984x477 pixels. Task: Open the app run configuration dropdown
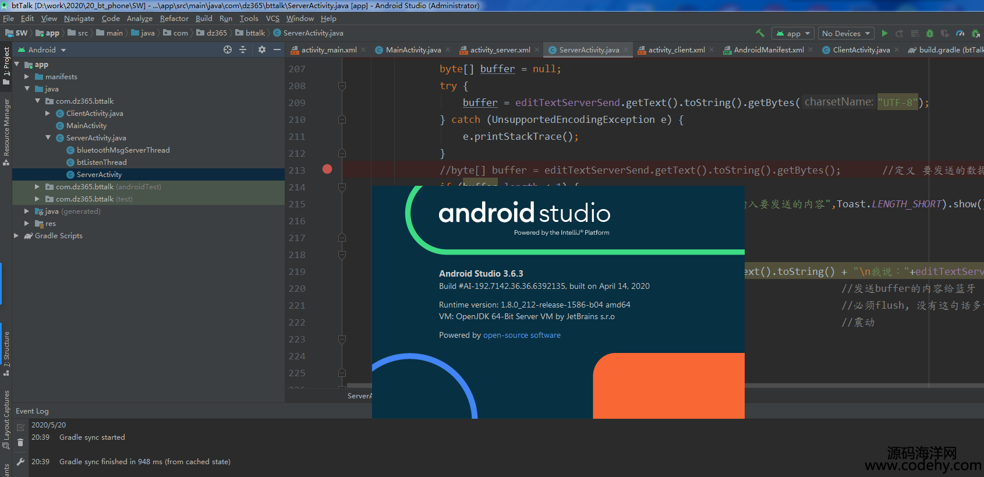(792, 33)
